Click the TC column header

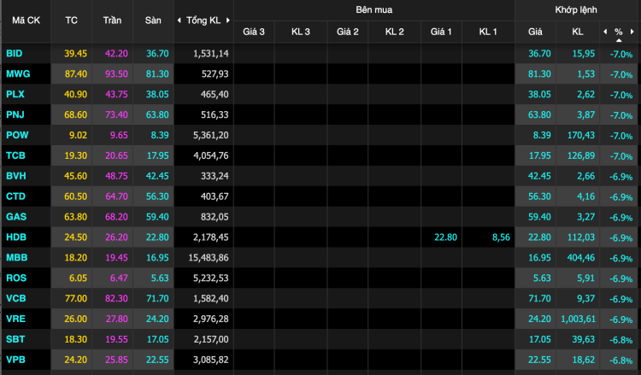tap(71, 21)
